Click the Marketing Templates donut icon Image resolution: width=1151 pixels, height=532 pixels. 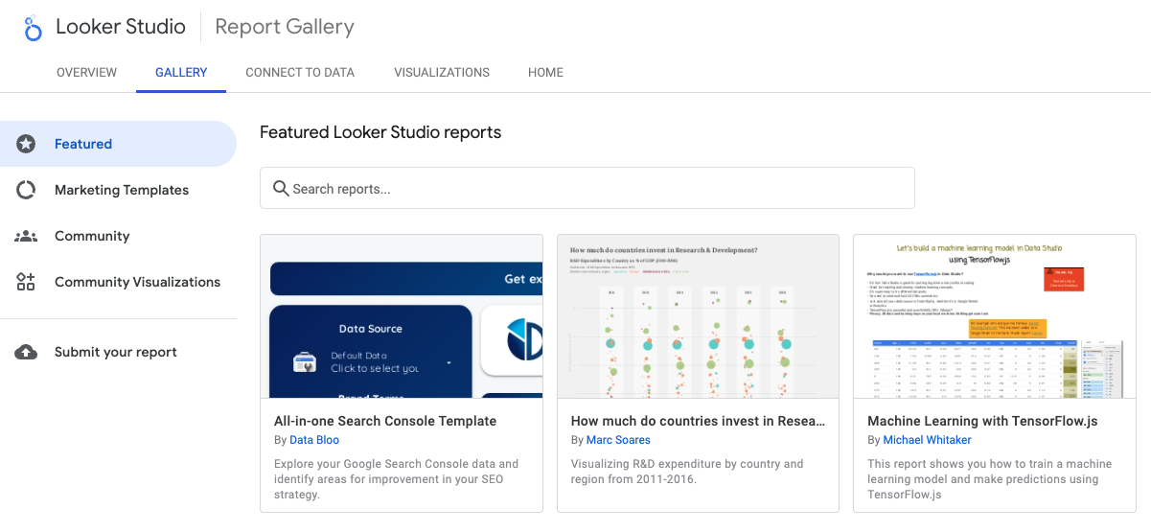click(26, 190)
